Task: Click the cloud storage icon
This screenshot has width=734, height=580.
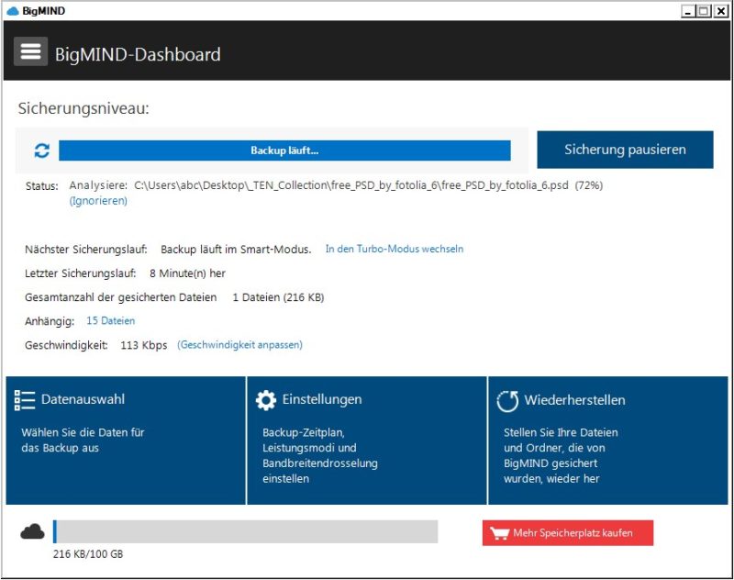Action: [32, 532]
